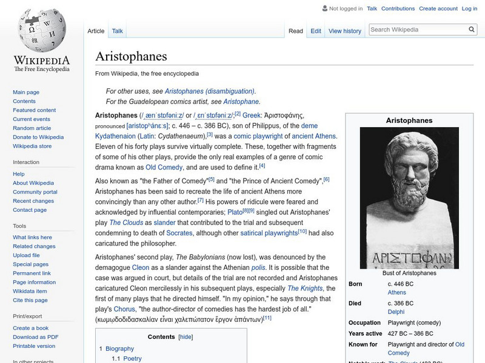485x363 pixels.
Task: Open the satirical playwrights link
Action: coord(269,233)
